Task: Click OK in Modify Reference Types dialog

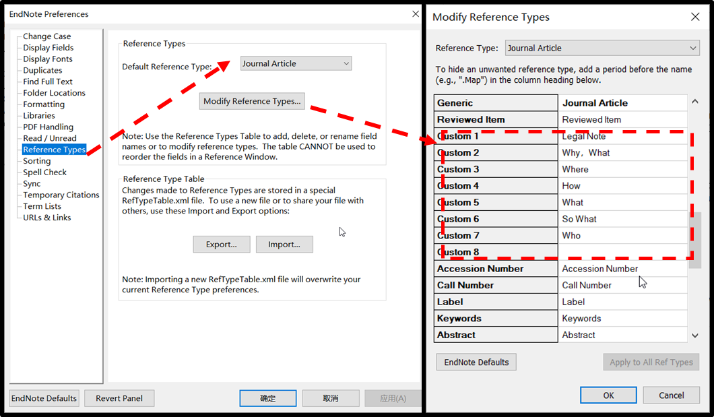Action: pos(608,395)
